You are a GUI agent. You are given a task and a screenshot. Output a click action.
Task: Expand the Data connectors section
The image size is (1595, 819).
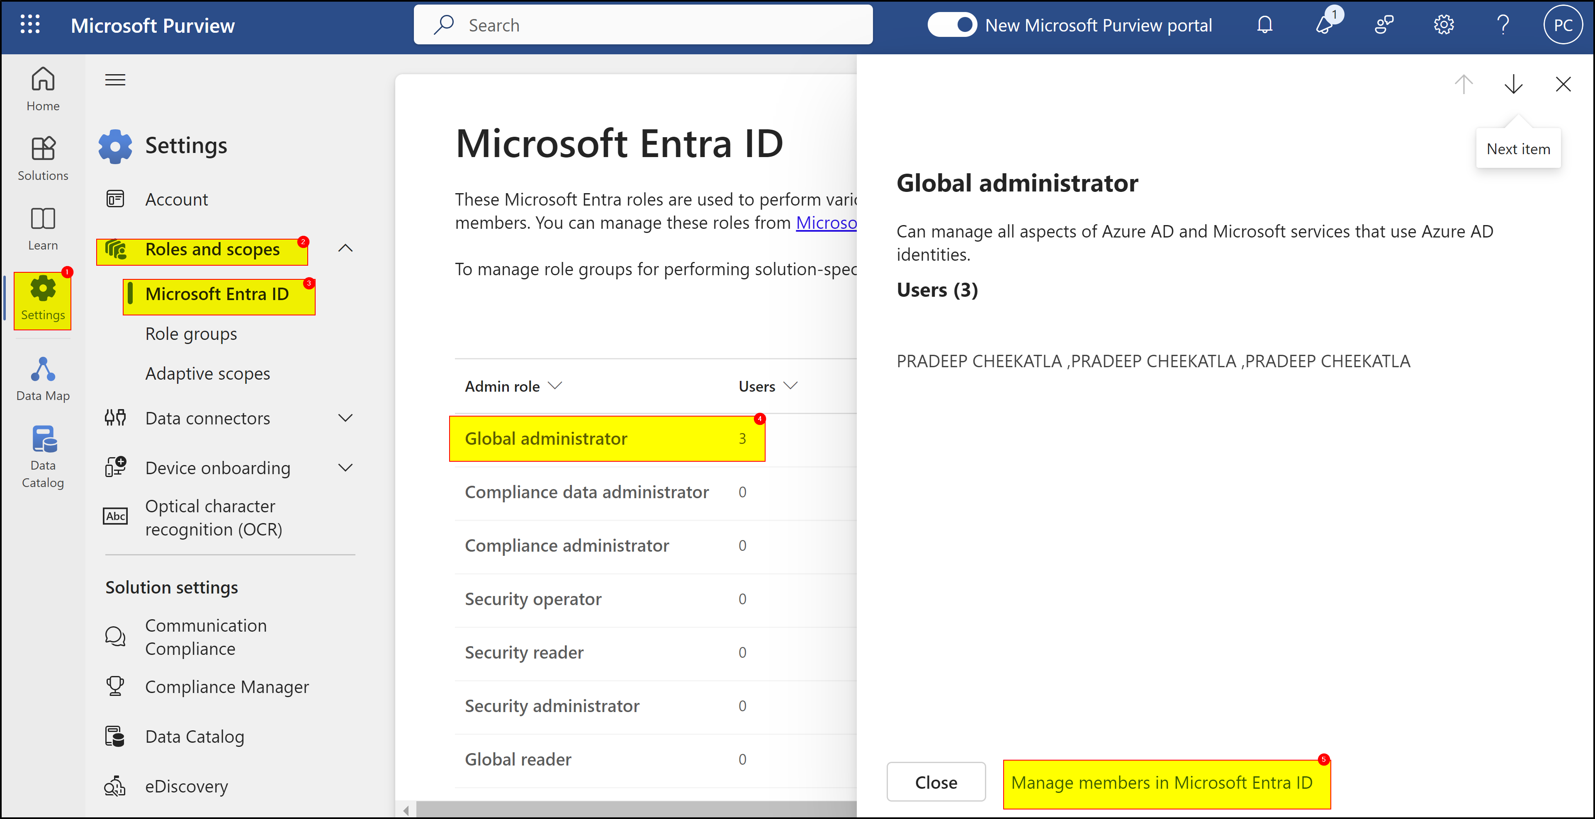click(x=346, y=418)
